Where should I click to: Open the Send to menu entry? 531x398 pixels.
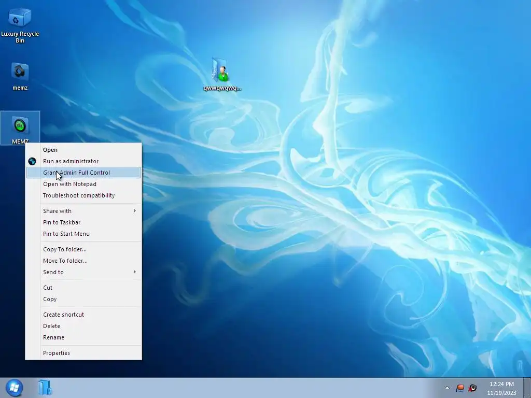tap(83, 272)
